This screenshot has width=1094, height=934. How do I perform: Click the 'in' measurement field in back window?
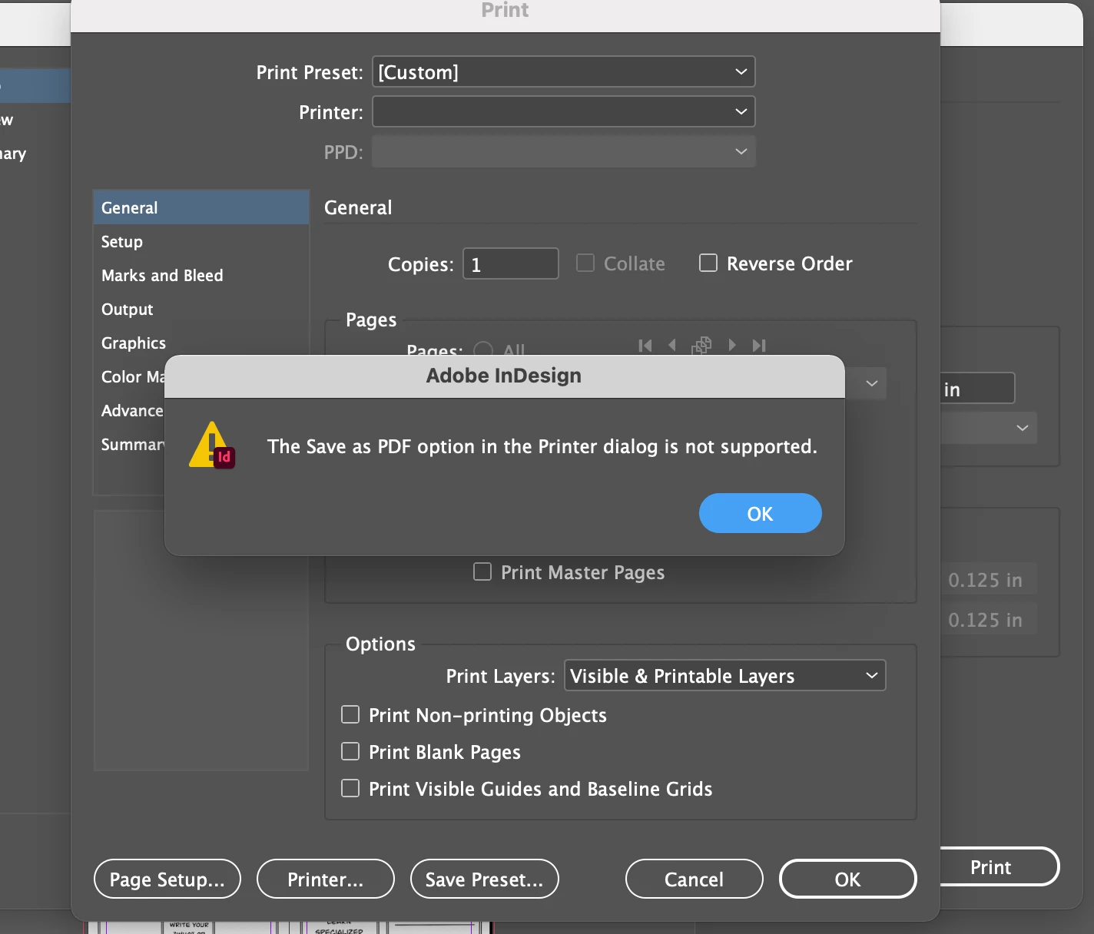coord(978,389)
